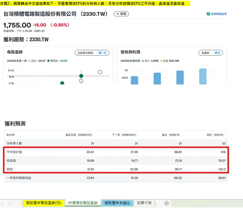This screenshot has height=208, width=243.
Task: Click the 當前季度 (2026年3月) column header
Action: click(79, 135)
